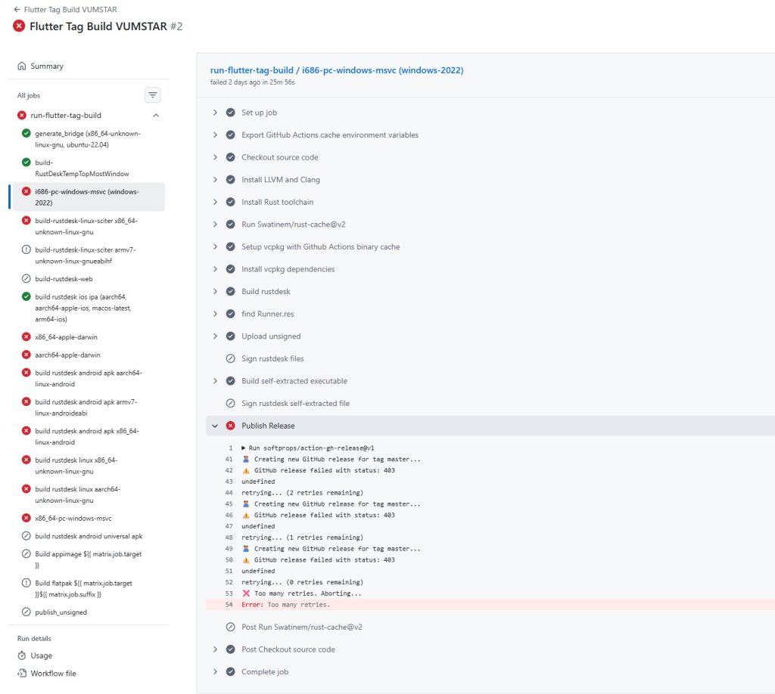Click the Usage stopwatch icon
Screen dimensions: 775x694
point(22,655)
